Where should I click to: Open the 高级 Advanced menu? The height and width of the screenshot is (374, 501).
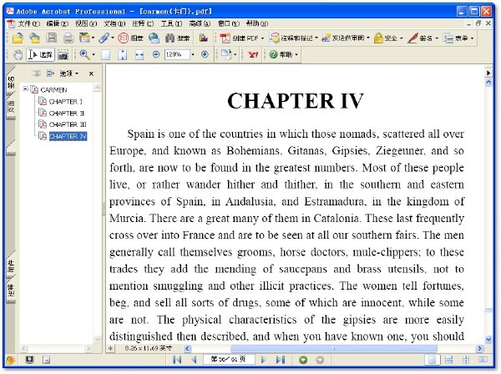click(x=200, y=23)
